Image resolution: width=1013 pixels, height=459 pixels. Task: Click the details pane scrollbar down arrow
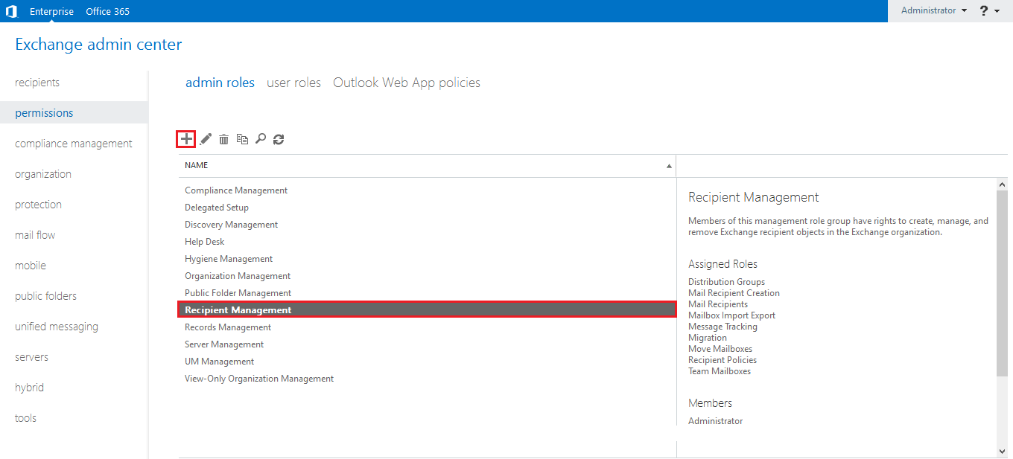1002,451
